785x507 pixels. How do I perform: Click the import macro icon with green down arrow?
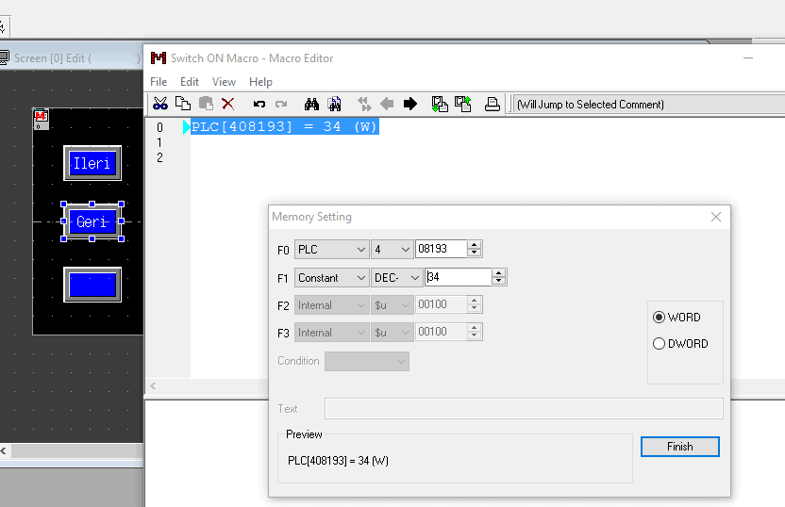point(439,104)
